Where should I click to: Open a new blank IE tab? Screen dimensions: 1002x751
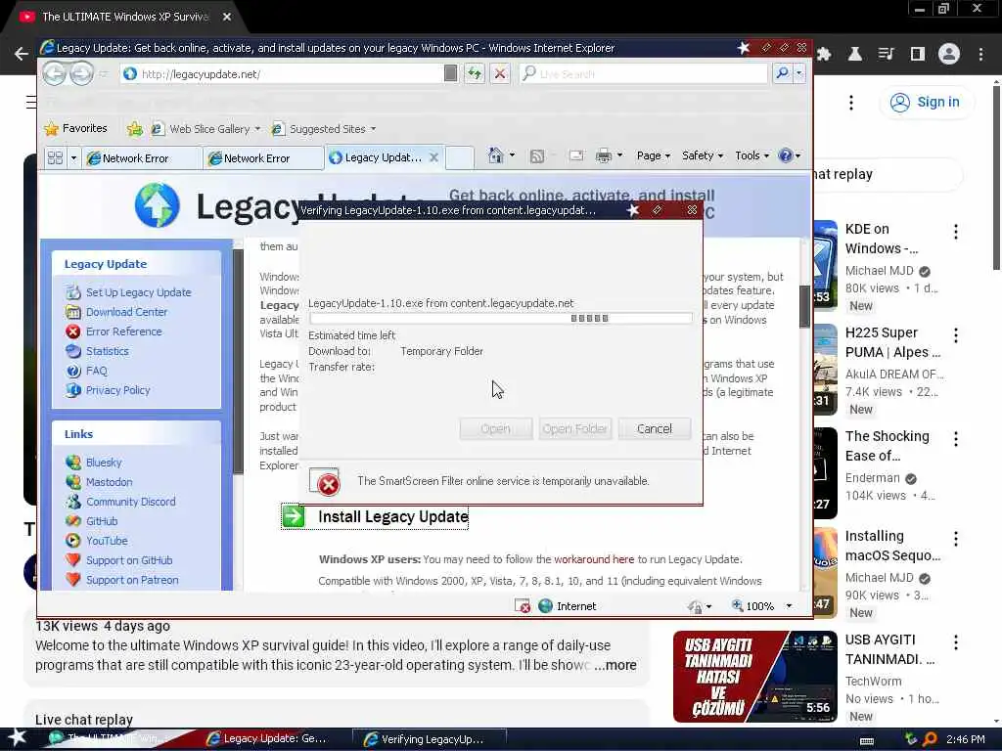point(460,157)
